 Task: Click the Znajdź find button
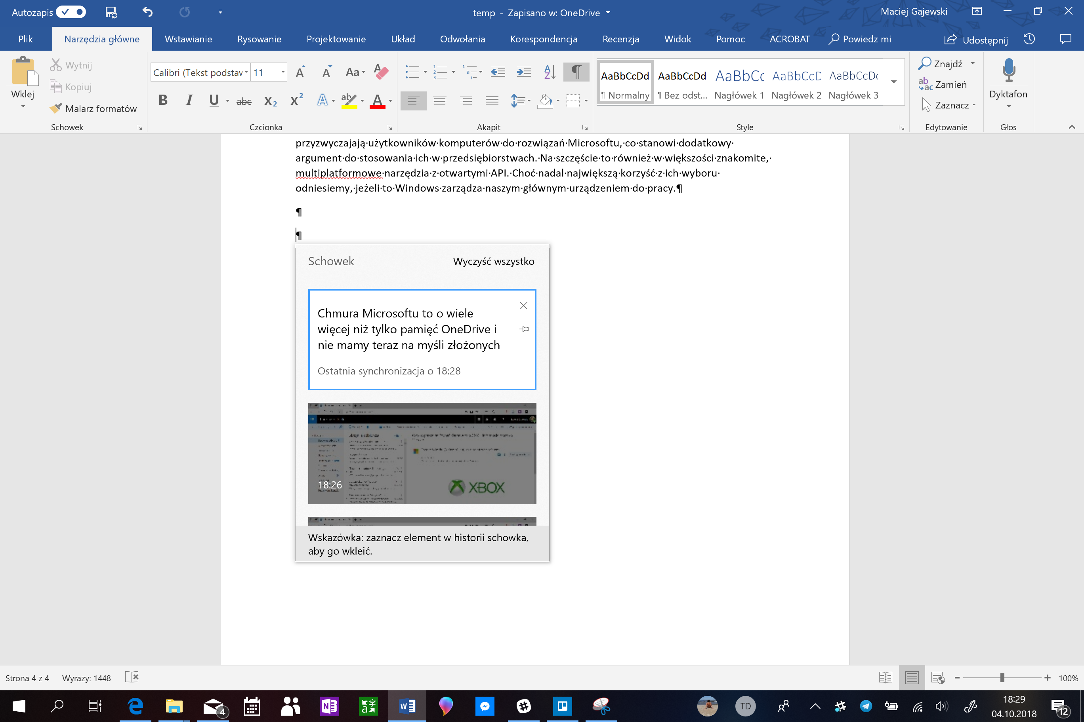point(941,64)
